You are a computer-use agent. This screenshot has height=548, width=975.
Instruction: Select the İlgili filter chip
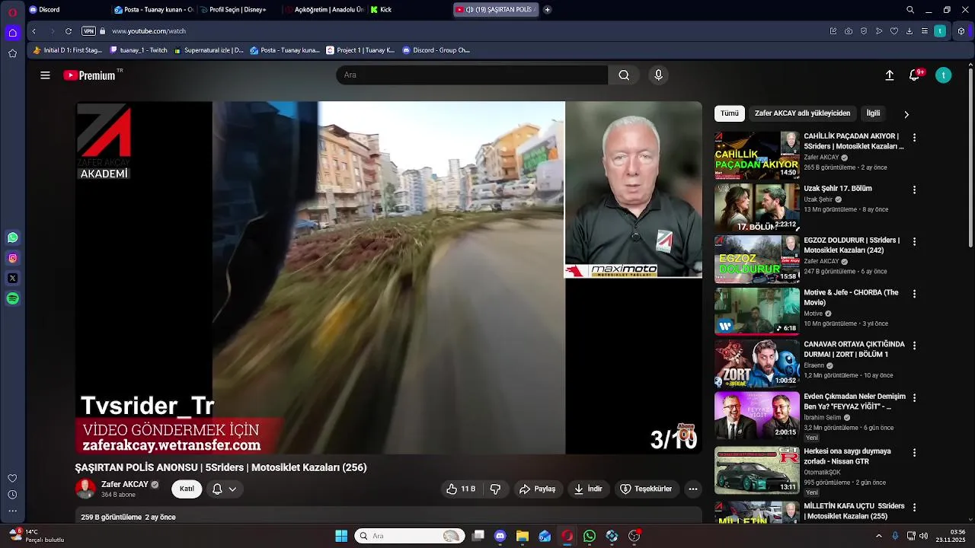pos(873,113)
